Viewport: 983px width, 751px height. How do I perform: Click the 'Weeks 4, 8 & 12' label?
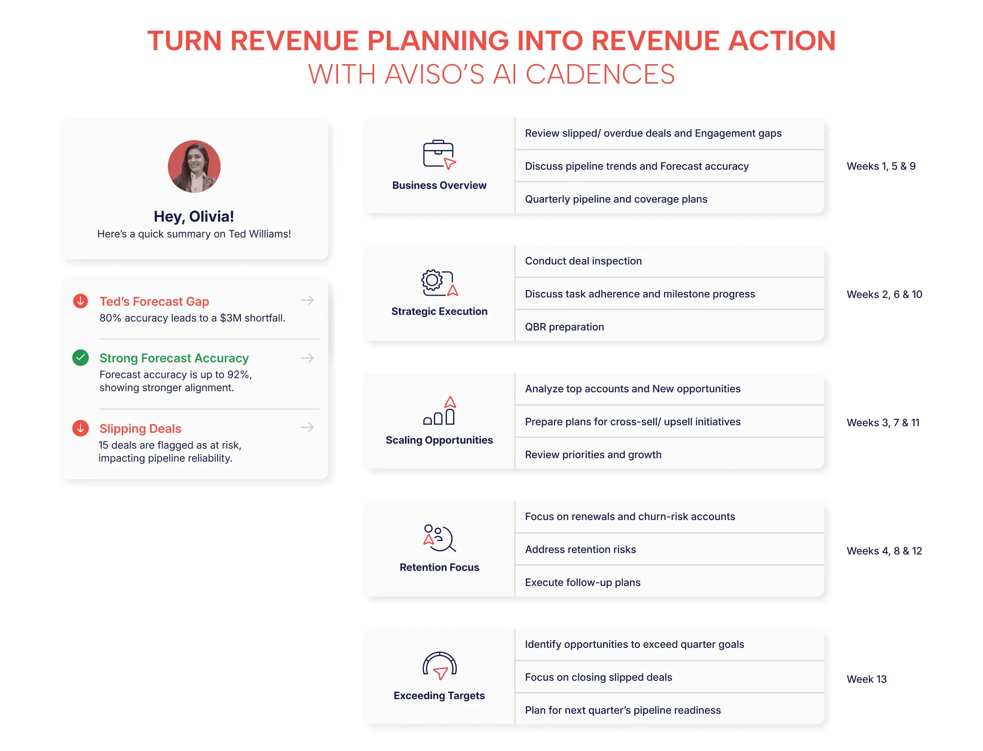884,551
